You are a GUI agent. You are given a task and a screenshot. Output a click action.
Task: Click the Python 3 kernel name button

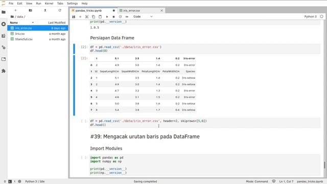(310, 16)
